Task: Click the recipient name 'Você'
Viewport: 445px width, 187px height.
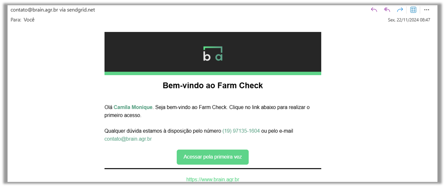Action: (x=29, y=20)
